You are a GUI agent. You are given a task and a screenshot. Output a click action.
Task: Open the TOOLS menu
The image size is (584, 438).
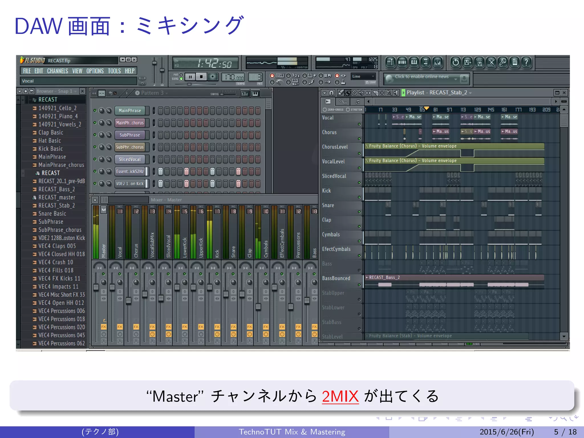click(x=114, y=71)
